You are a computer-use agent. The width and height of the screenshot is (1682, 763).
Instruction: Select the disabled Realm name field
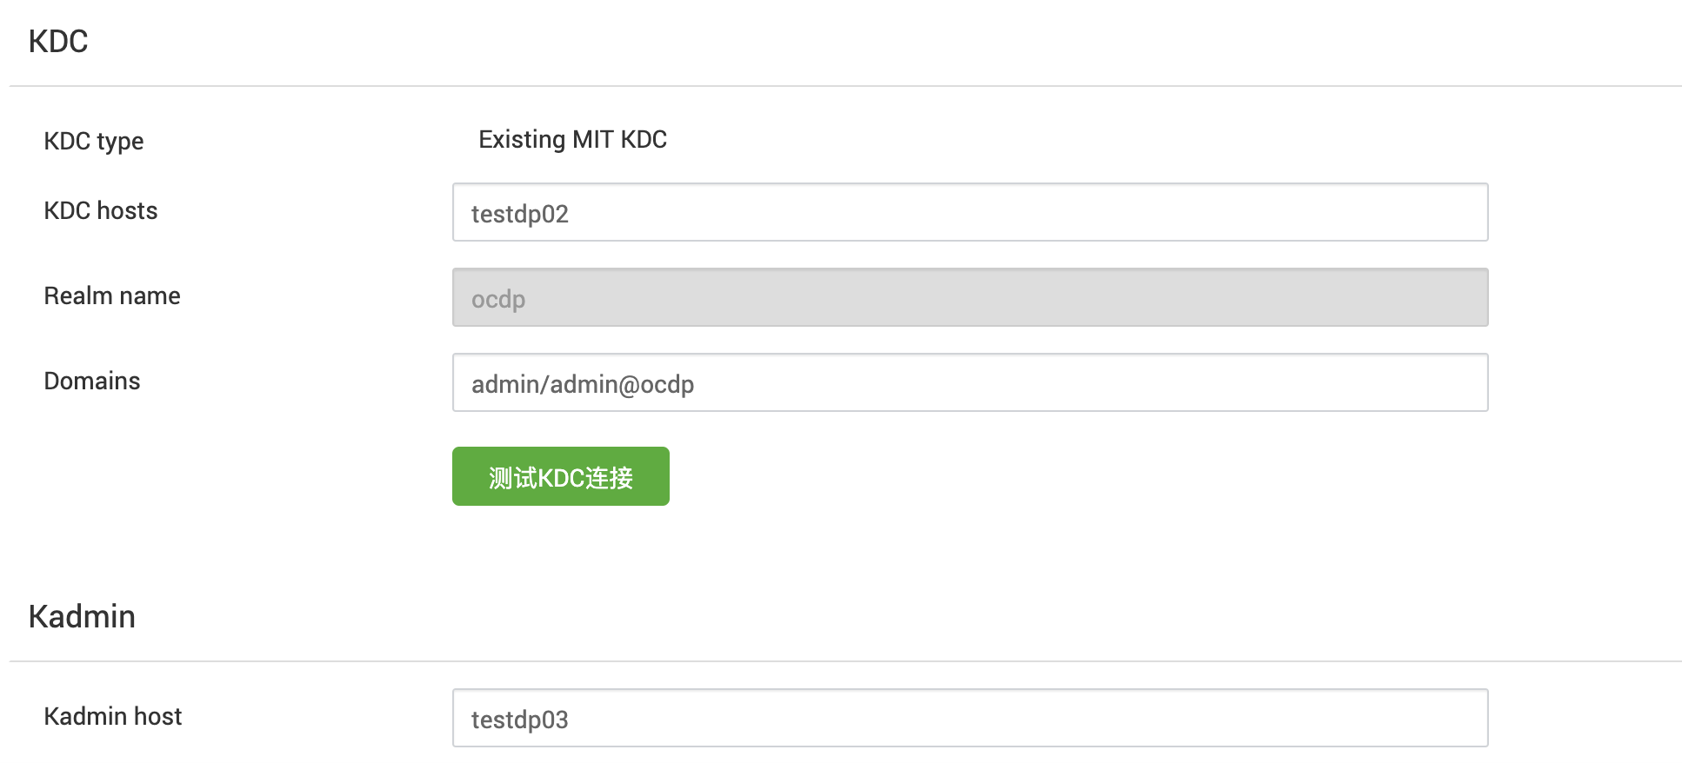click(x=970, y=297)
